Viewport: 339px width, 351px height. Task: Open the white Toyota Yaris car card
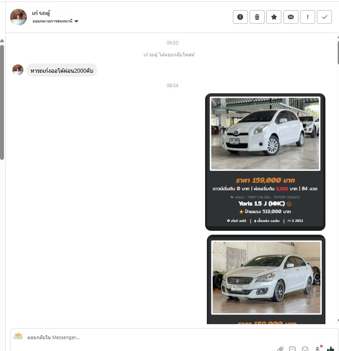265,162
